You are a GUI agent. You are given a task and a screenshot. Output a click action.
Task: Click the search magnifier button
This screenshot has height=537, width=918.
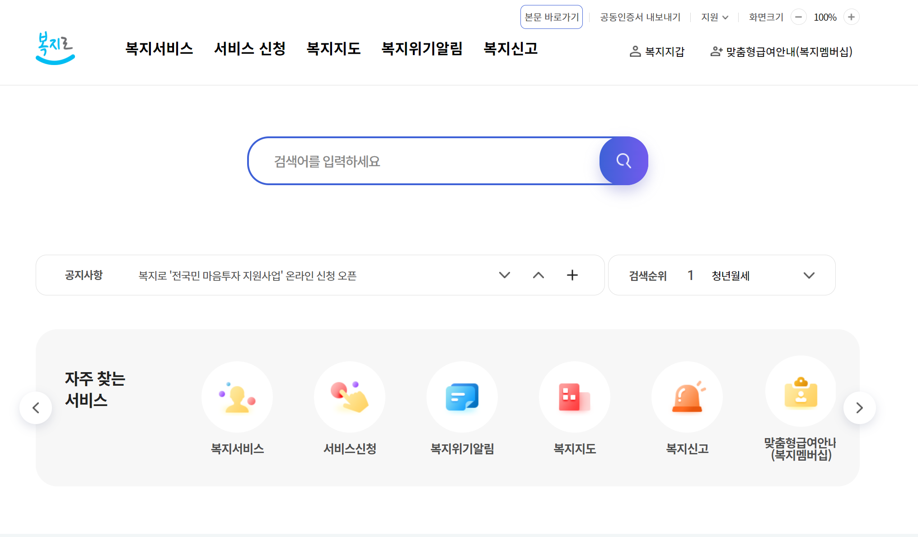[623, 161]
